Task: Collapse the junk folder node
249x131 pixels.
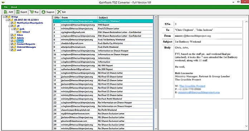Action: (x=12, y=29)
